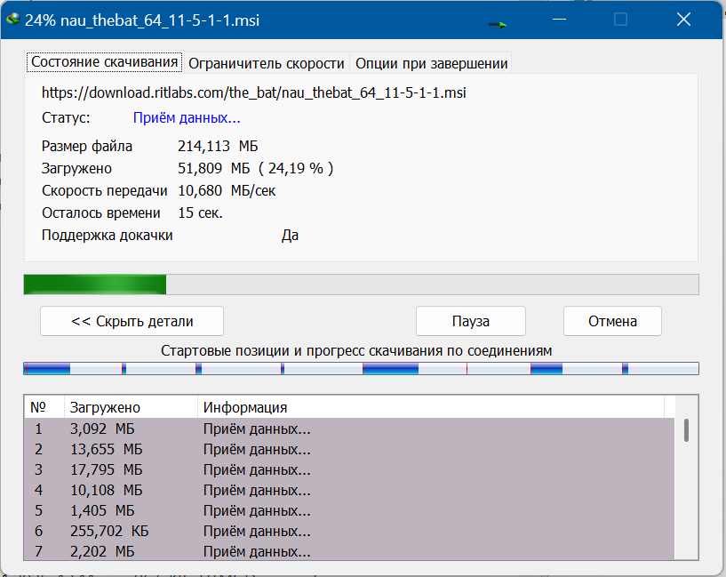The image size is (726, 577).
Task: Switch to the Состояние скачивания tab
Action: coord(105,63)
